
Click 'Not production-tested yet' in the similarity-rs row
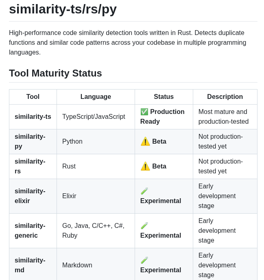[220, 166]
